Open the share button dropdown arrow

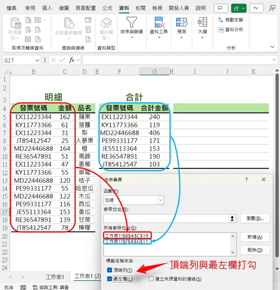point(244,8)
